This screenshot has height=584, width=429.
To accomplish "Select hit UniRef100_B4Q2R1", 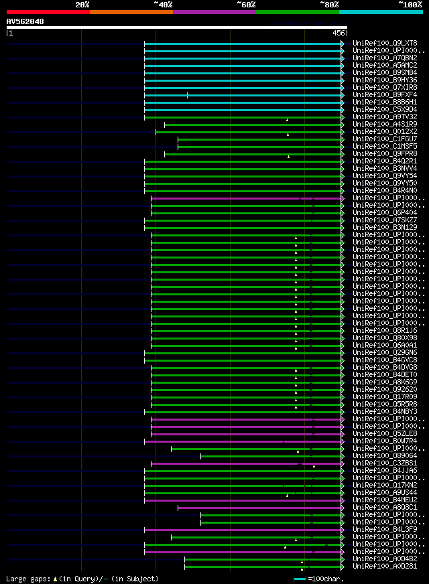I will [x=385, y=161].
